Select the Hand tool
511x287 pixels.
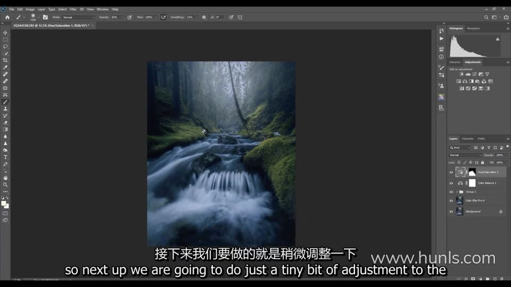click(x=5, y=178)
